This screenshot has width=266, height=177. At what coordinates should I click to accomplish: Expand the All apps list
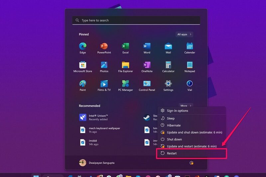coord(184,35)
